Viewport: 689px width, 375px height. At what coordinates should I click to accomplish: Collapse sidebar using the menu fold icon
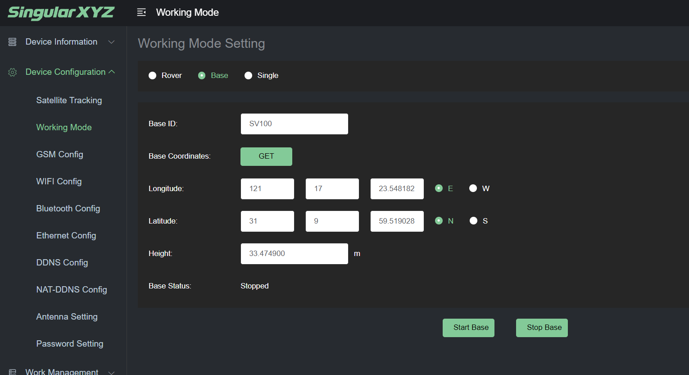pyautogui.click(x=141, y=13)
